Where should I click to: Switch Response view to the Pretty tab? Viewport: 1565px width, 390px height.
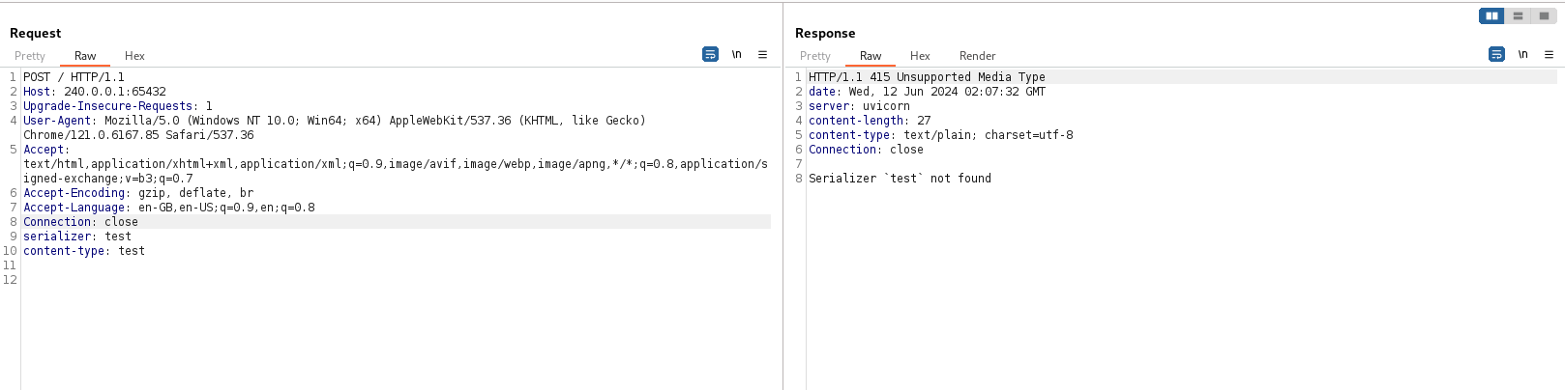tap(815, 56)
